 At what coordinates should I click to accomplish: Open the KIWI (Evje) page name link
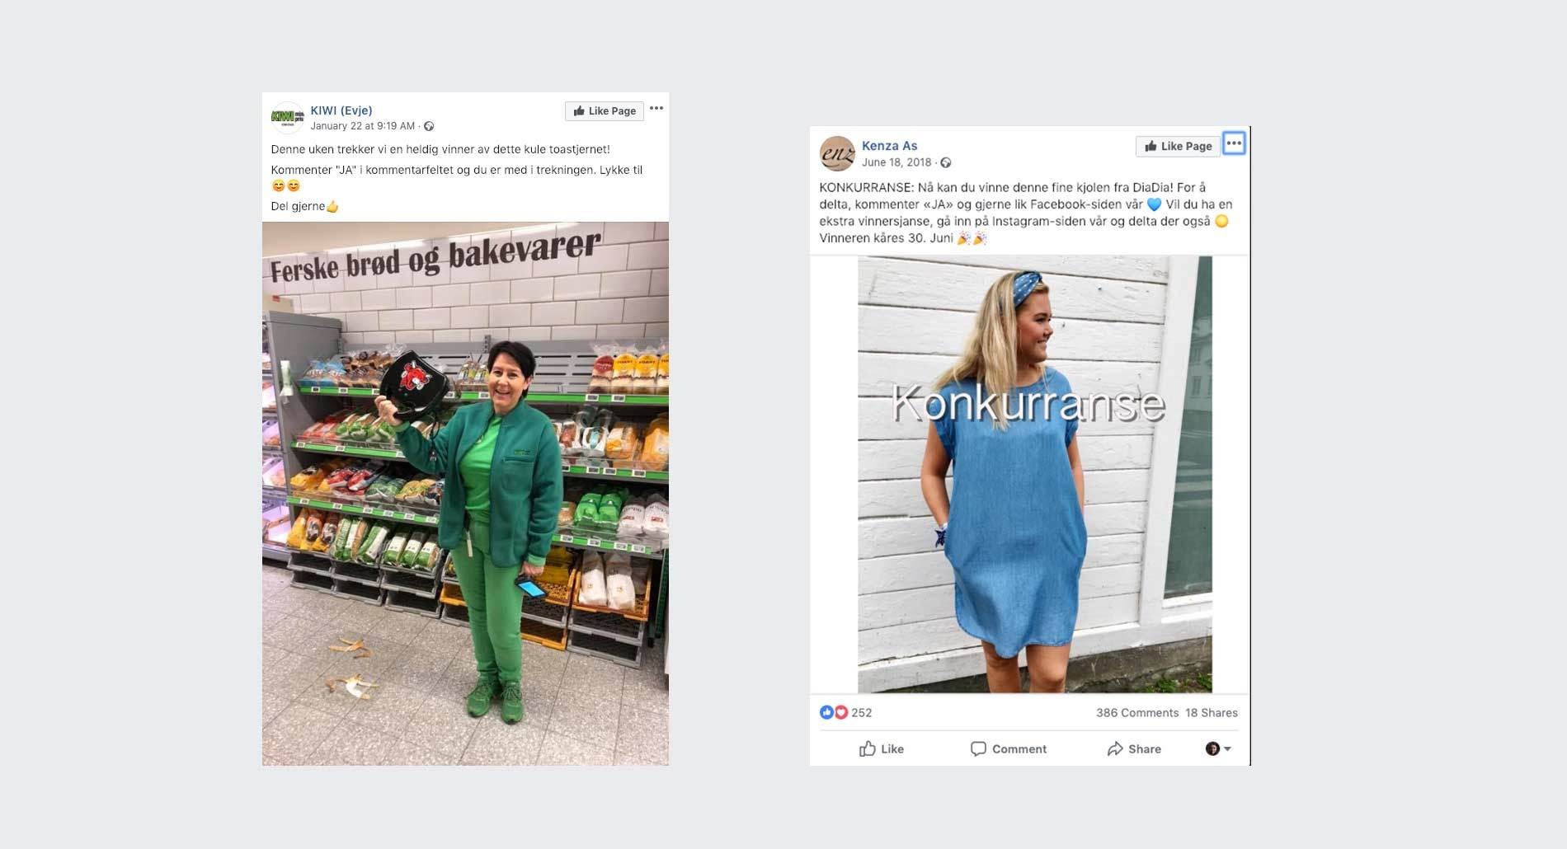(x=341, y=110)
